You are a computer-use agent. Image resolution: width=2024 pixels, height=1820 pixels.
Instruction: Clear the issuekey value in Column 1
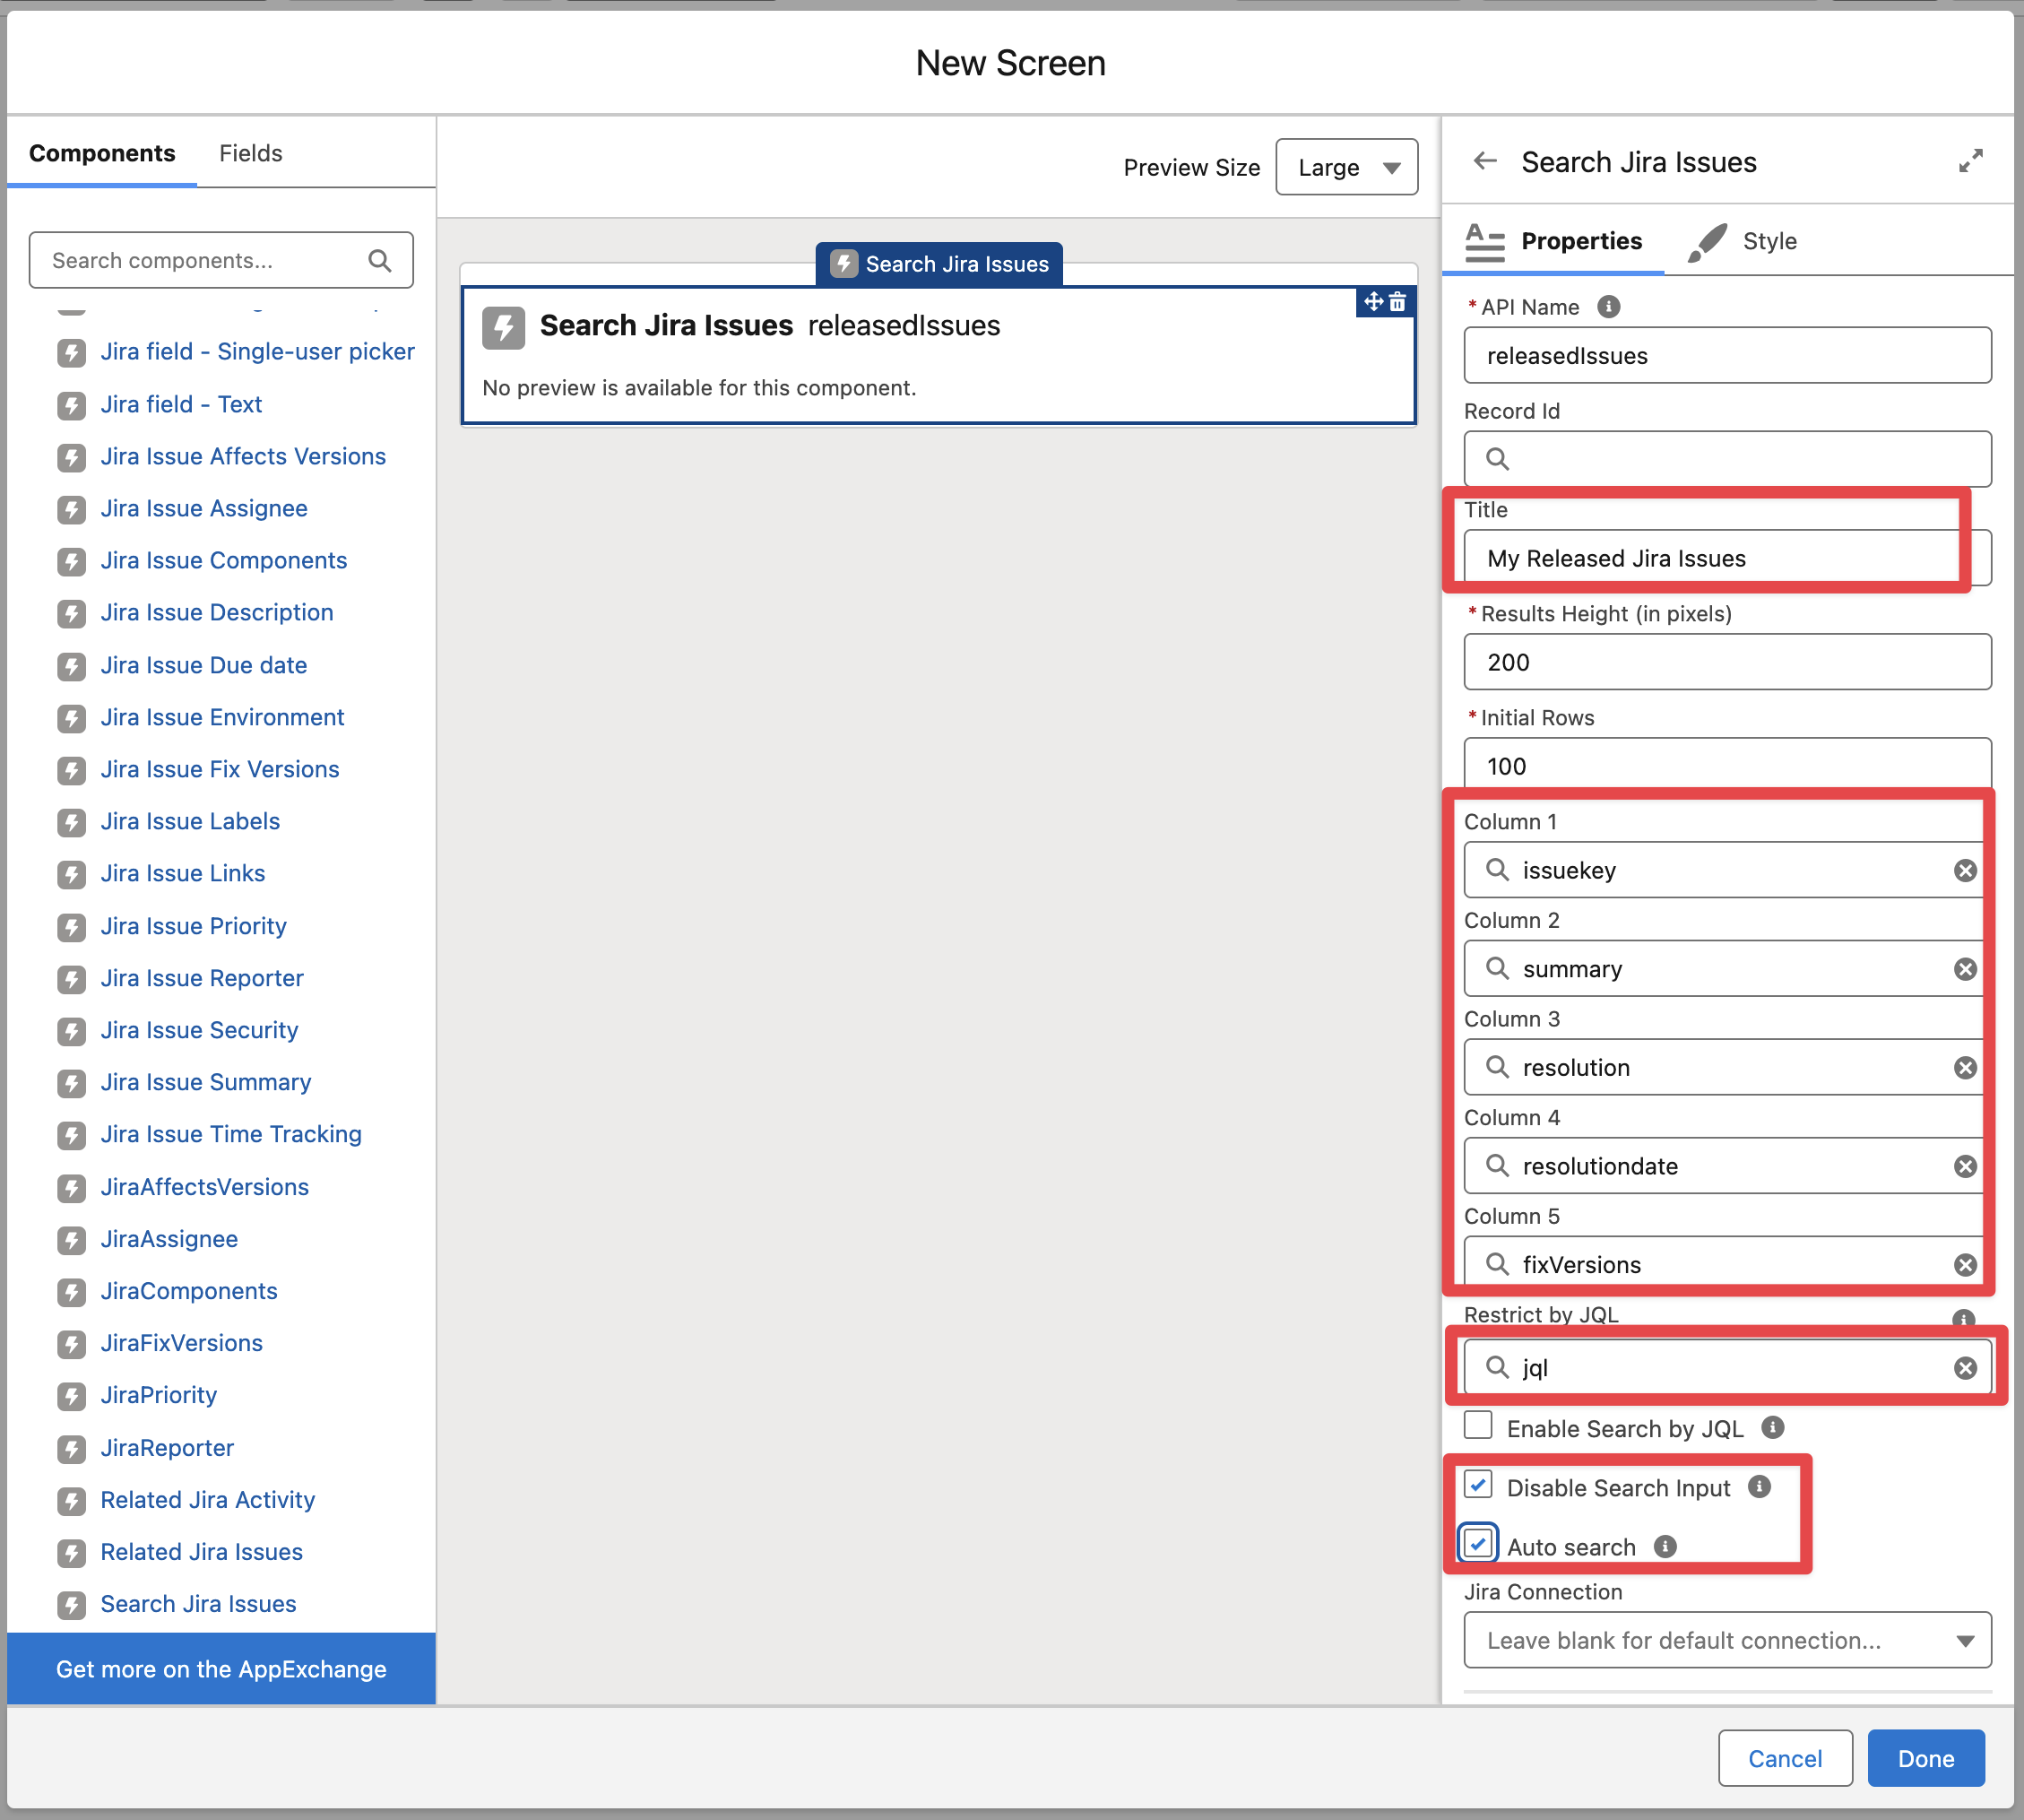pyautogui.click(x=1965, y=870)
